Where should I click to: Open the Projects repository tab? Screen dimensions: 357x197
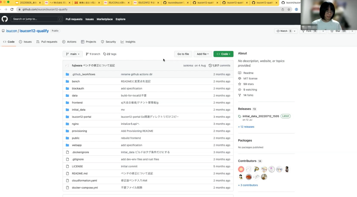pyautogui.click(x=89, y=42)
